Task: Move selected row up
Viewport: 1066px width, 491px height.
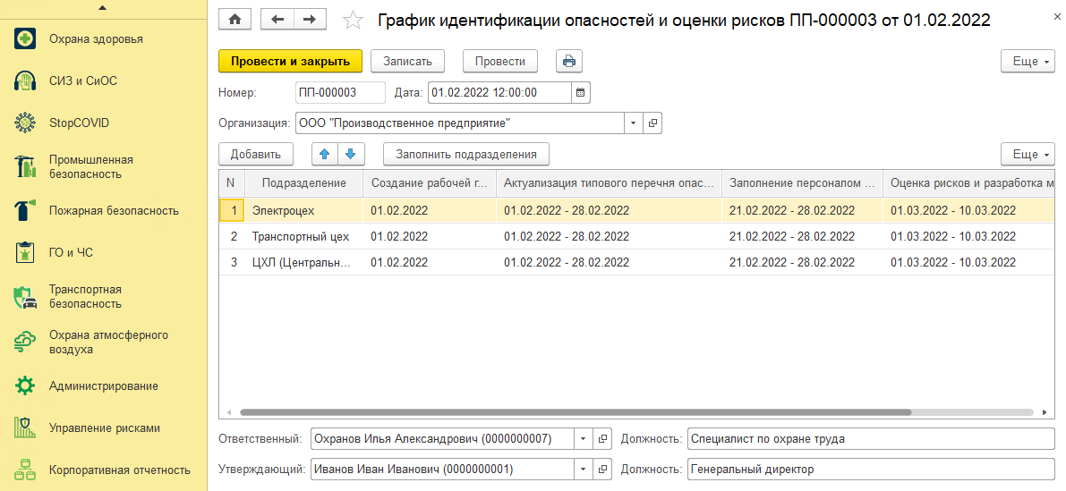Action: 325,154
